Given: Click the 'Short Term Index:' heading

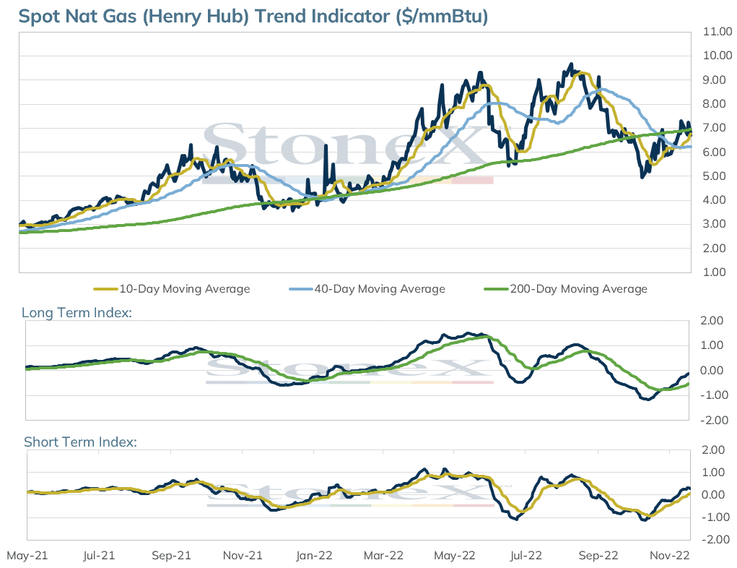Looking at the screenshot, I should (80, 442).
